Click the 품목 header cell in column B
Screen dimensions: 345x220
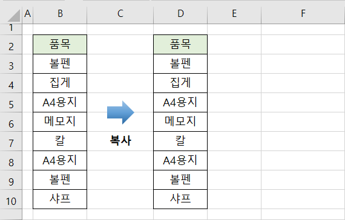(60, 44)
